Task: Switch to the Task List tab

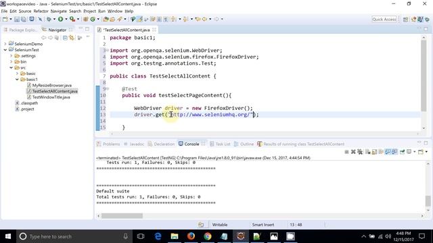Action: click(x=220, y=144)
